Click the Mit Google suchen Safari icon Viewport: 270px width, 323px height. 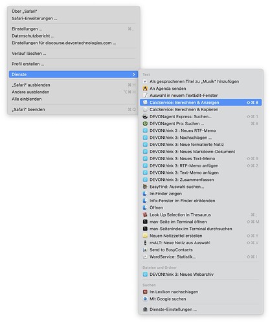145,299
